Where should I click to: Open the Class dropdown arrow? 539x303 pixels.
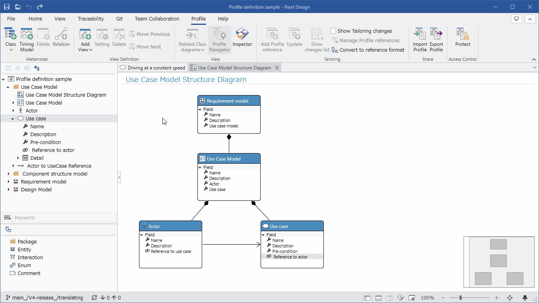point(11,50)
